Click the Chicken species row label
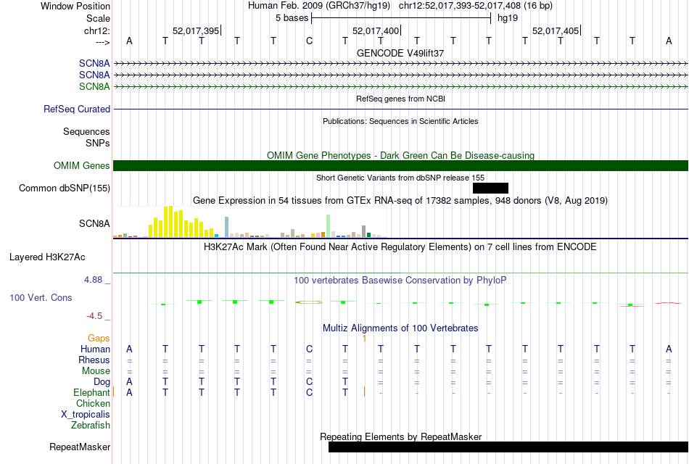This screenshot has width=689, height=464. click(93, 403)
